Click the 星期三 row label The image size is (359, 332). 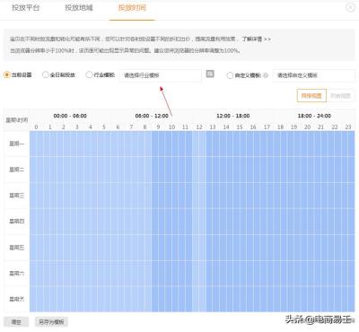click(x=17, y=196)
